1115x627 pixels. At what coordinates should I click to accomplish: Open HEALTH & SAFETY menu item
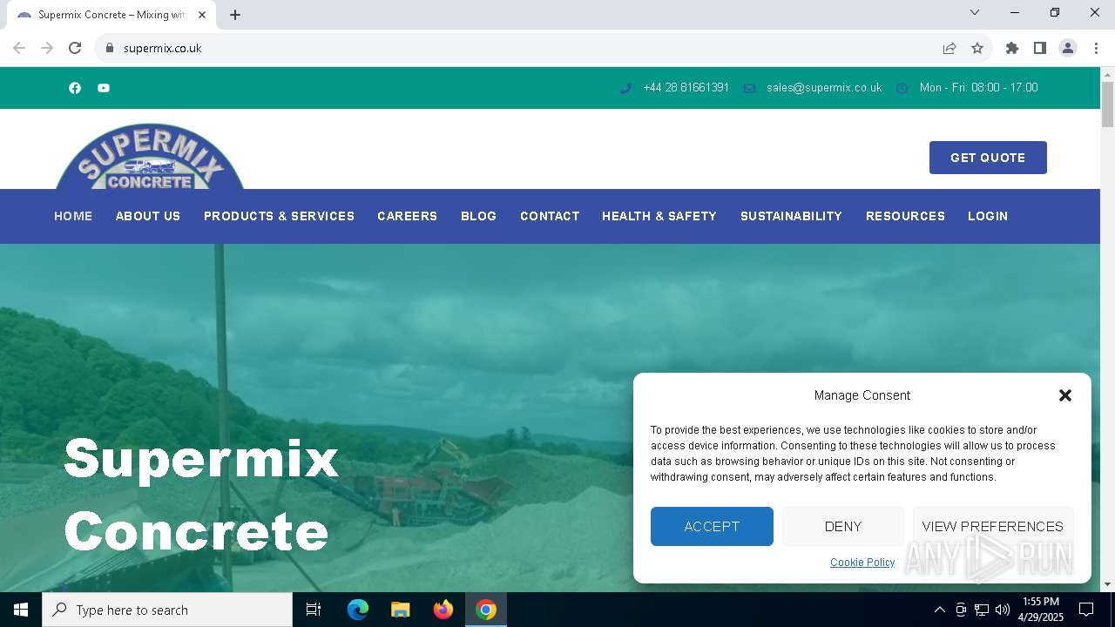pyautogui.click(x=659, y=216)
